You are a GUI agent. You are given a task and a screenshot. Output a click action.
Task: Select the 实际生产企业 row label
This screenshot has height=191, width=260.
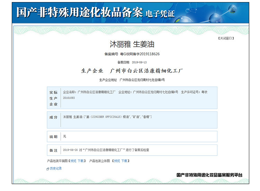53,98
